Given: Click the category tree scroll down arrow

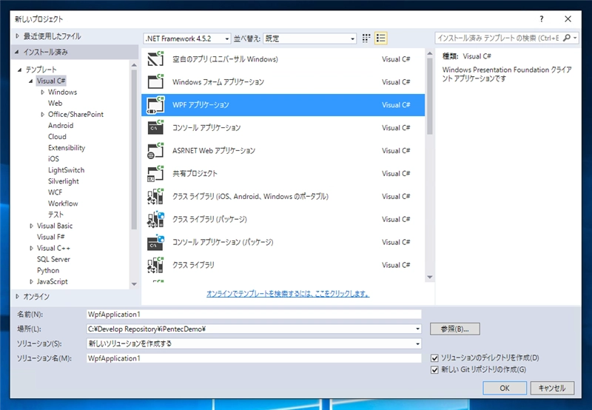Looking at the screenshot, I should 134,284.
